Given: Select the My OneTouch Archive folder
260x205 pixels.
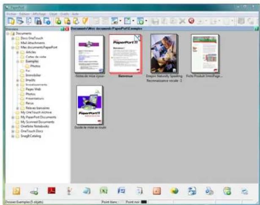Looking at the screenshot, I should coord(36,112).
